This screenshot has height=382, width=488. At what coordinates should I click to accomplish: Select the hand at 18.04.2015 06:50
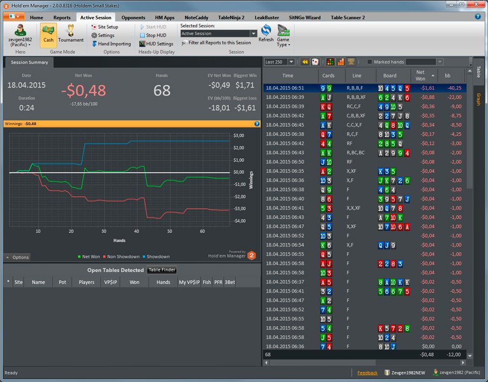[x=365, y=162]
